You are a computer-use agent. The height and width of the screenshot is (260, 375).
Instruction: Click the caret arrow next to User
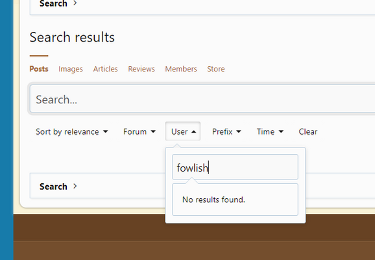[x=194, y=131]
